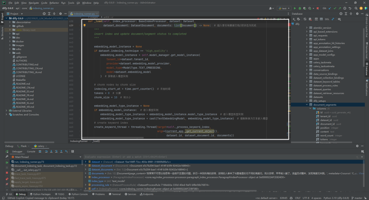Refresh the database using the refresh icon
Screen dimensions: 369x200
pyautogui.click(x=305, y=19)
